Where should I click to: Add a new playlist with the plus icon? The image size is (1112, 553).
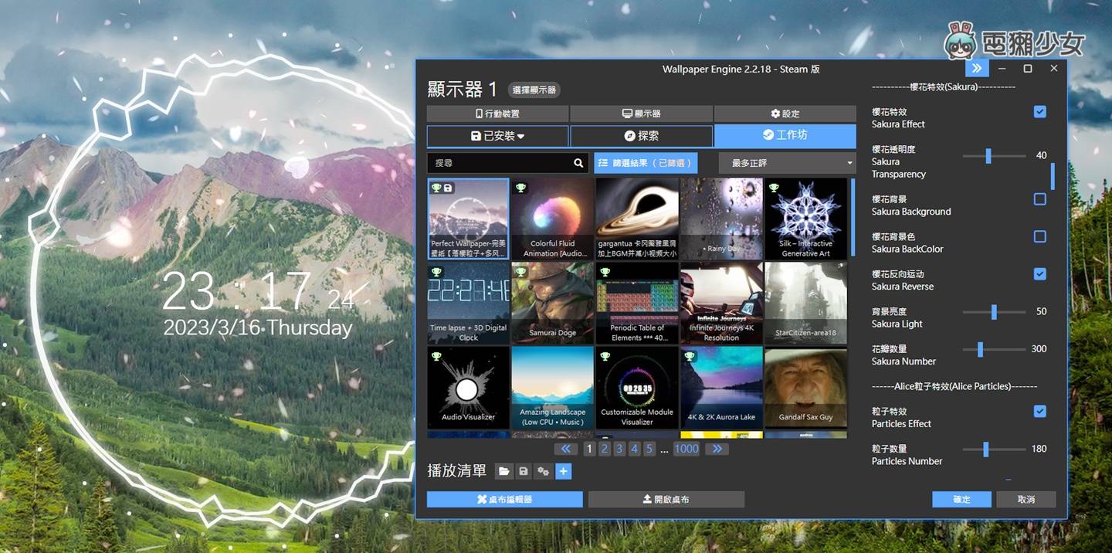[x=563, y=471]
